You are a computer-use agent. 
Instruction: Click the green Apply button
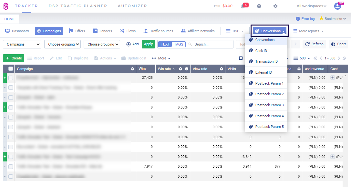click(148, 44)
